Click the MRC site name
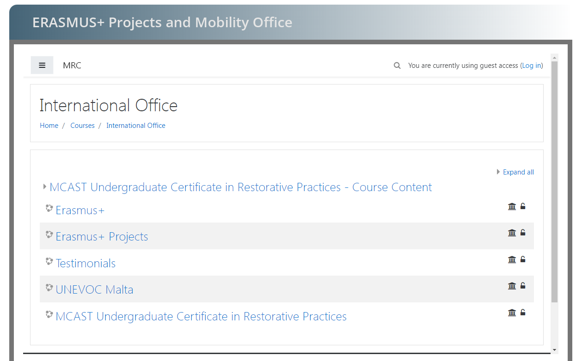This screenshot has height=361, width=576. point(72,66)
